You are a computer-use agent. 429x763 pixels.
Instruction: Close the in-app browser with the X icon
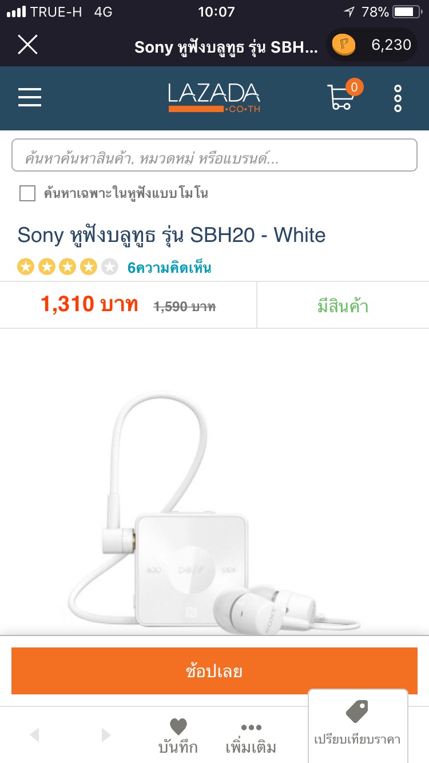coord(27,45)
